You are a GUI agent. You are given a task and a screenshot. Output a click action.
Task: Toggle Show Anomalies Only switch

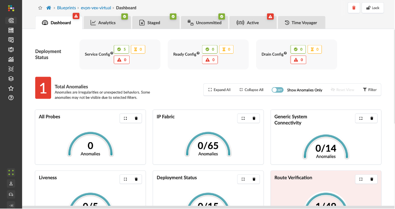pos(278,90)
